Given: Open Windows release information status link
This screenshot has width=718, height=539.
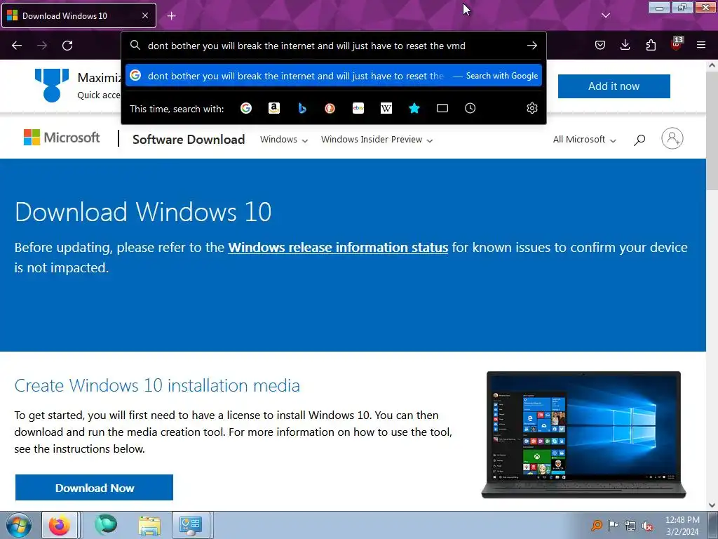Looking at the screenshot, I should click(x=338, y=248).
